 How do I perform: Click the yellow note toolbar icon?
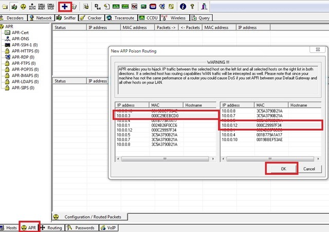point(171,7)
